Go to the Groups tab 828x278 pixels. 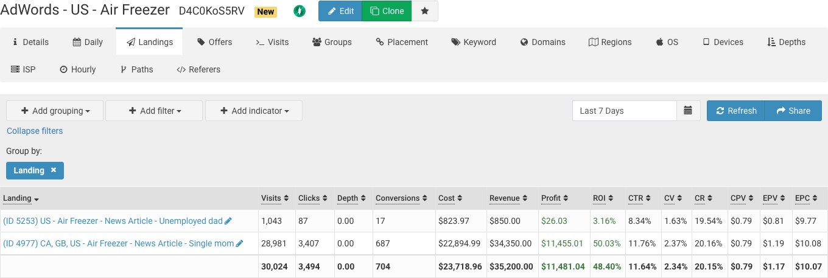coord(332,42)
